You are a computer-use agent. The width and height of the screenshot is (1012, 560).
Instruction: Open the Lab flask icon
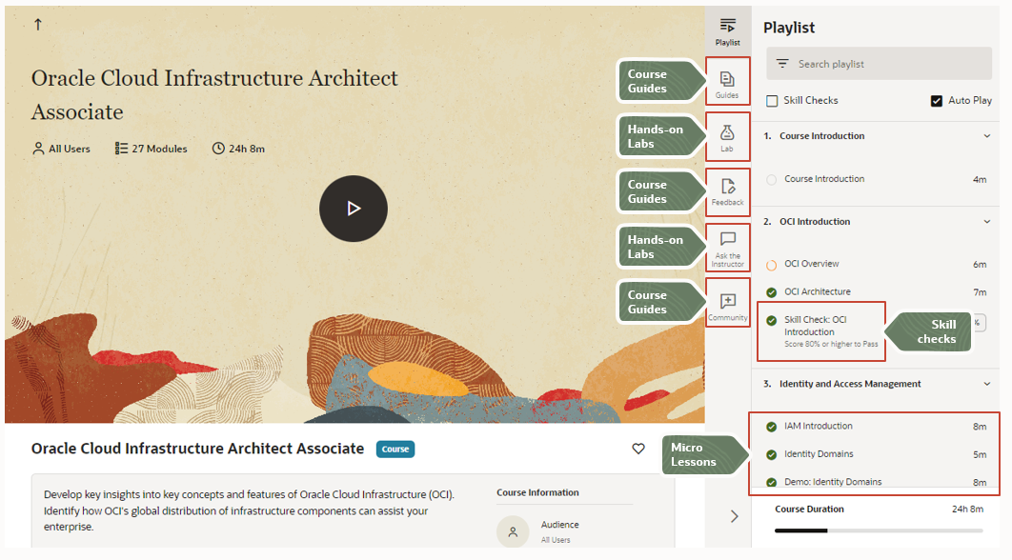click(x=727, y=137)
